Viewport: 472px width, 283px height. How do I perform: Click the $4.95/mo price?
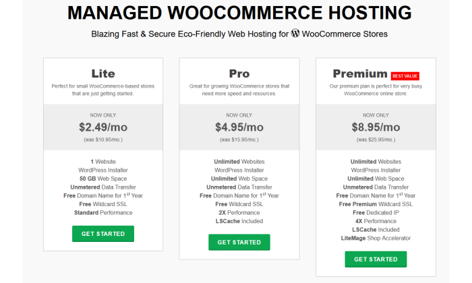pos(239,127)
